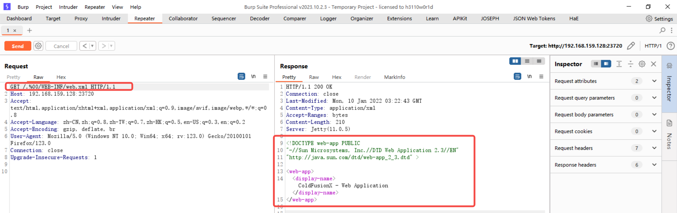Switch to side-by-side layout view
677x213 pixels.
515,61
